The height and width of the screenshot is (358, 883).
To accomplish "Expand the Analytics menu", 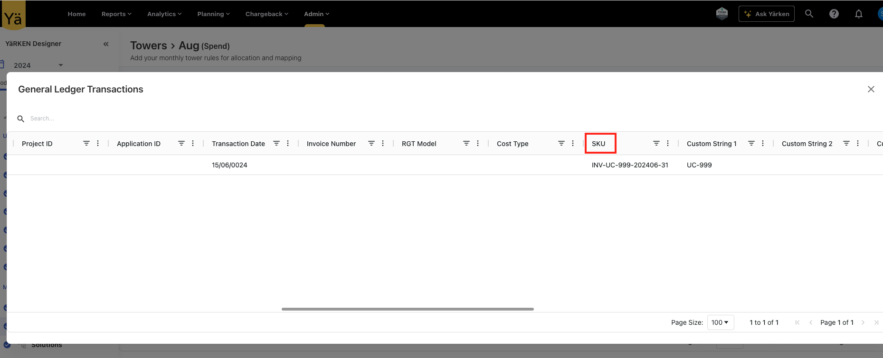I will point(164,14).
